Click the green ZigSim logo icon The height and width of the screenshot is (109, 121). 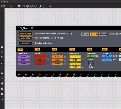(32, 28)
